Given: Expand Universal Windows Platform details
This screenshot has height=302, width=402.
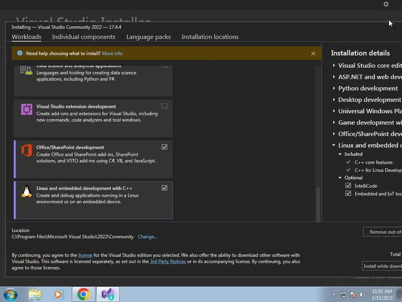Looking at the screenshot, I should click(334, 111).
